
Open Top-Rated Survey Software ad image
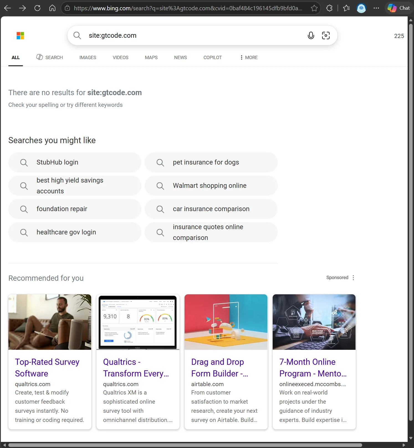(50, 322)
